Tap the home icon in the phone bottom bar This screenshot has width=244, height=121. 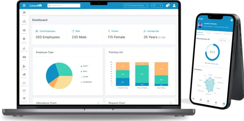click(193, 99)
